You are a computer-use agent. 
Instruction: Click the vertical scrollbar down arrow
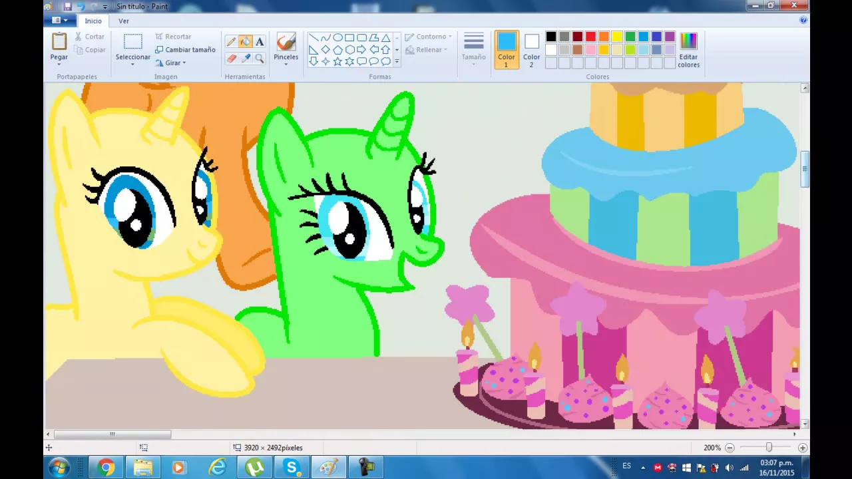[x=805, y=424]
